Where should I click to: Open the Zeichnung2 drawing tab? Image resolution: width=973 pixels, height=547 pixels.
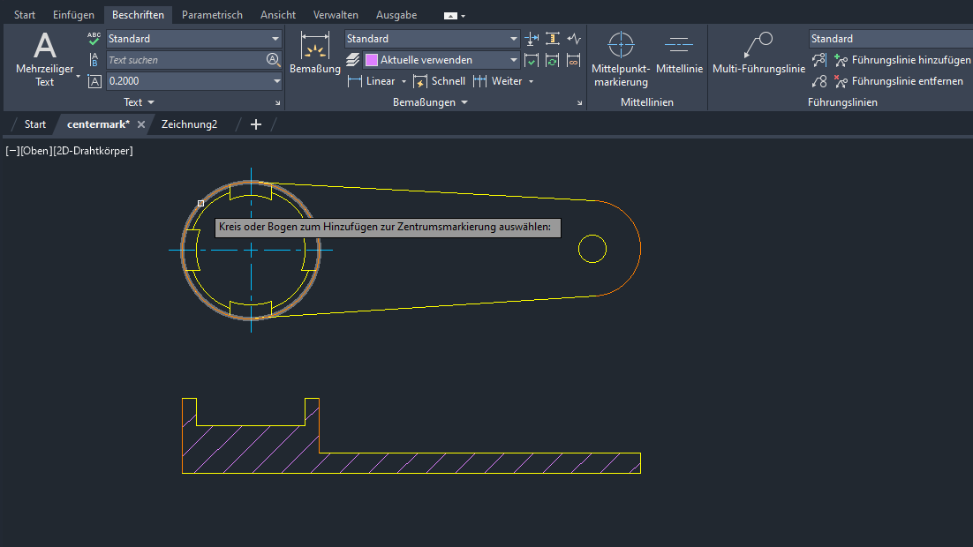(x=189, y=124)
